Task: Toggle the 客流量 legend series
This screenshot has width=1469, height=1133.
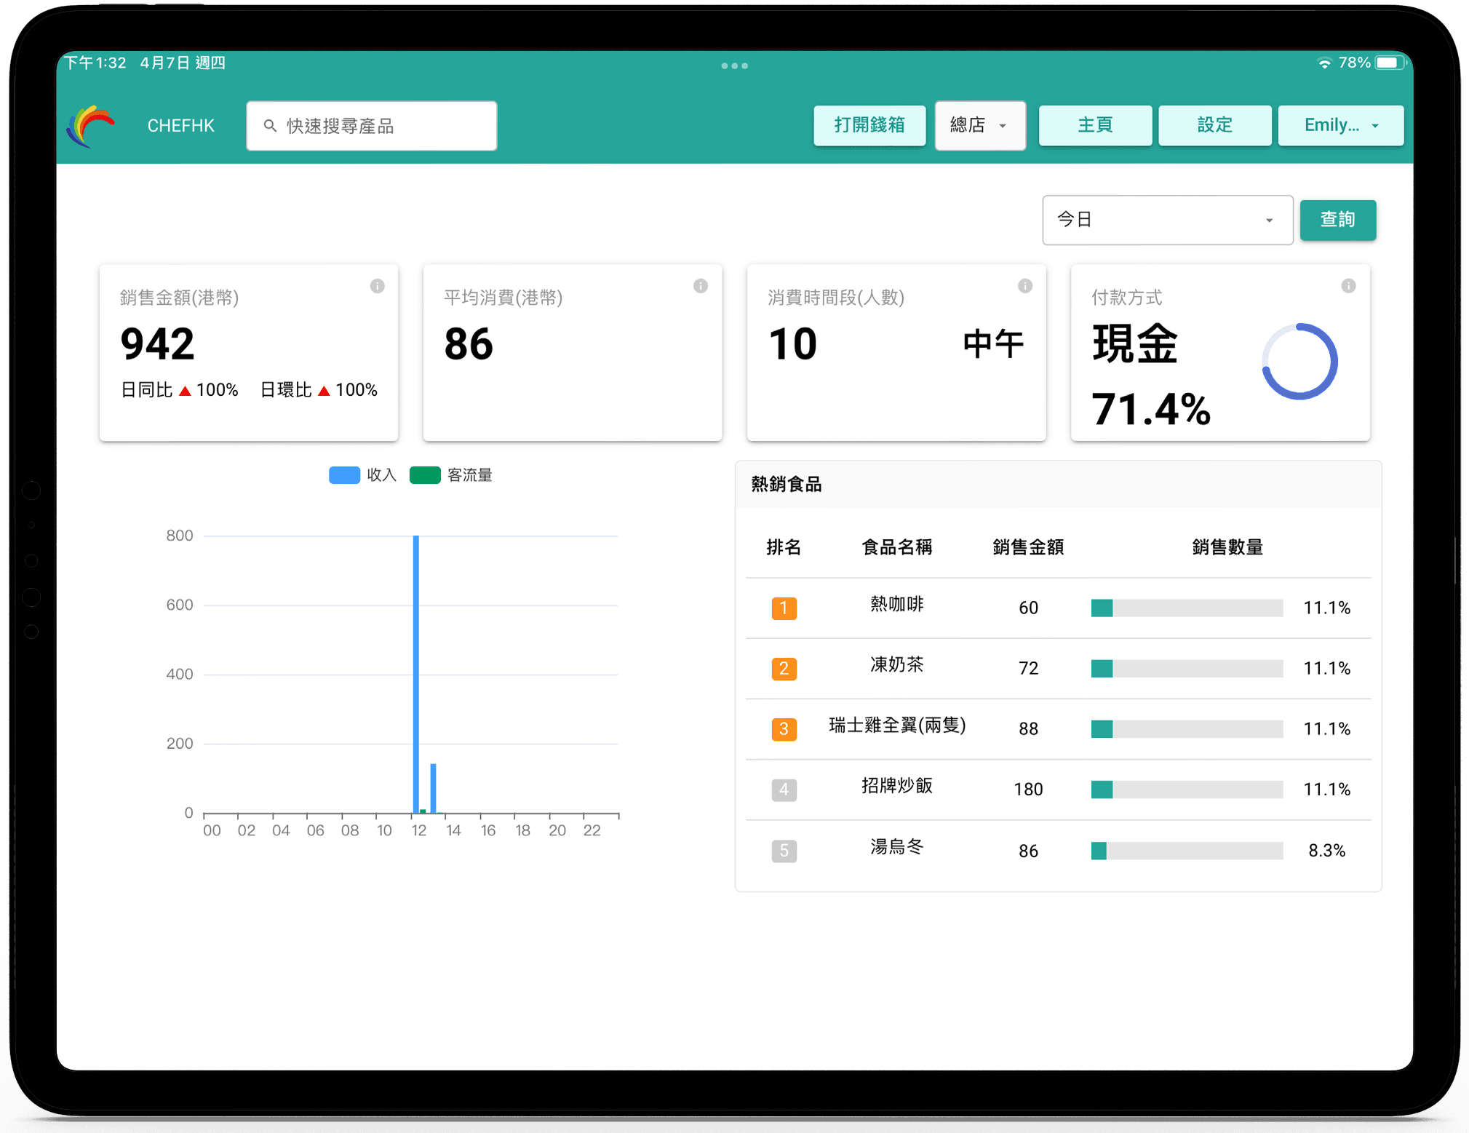Action: [450, 475]
